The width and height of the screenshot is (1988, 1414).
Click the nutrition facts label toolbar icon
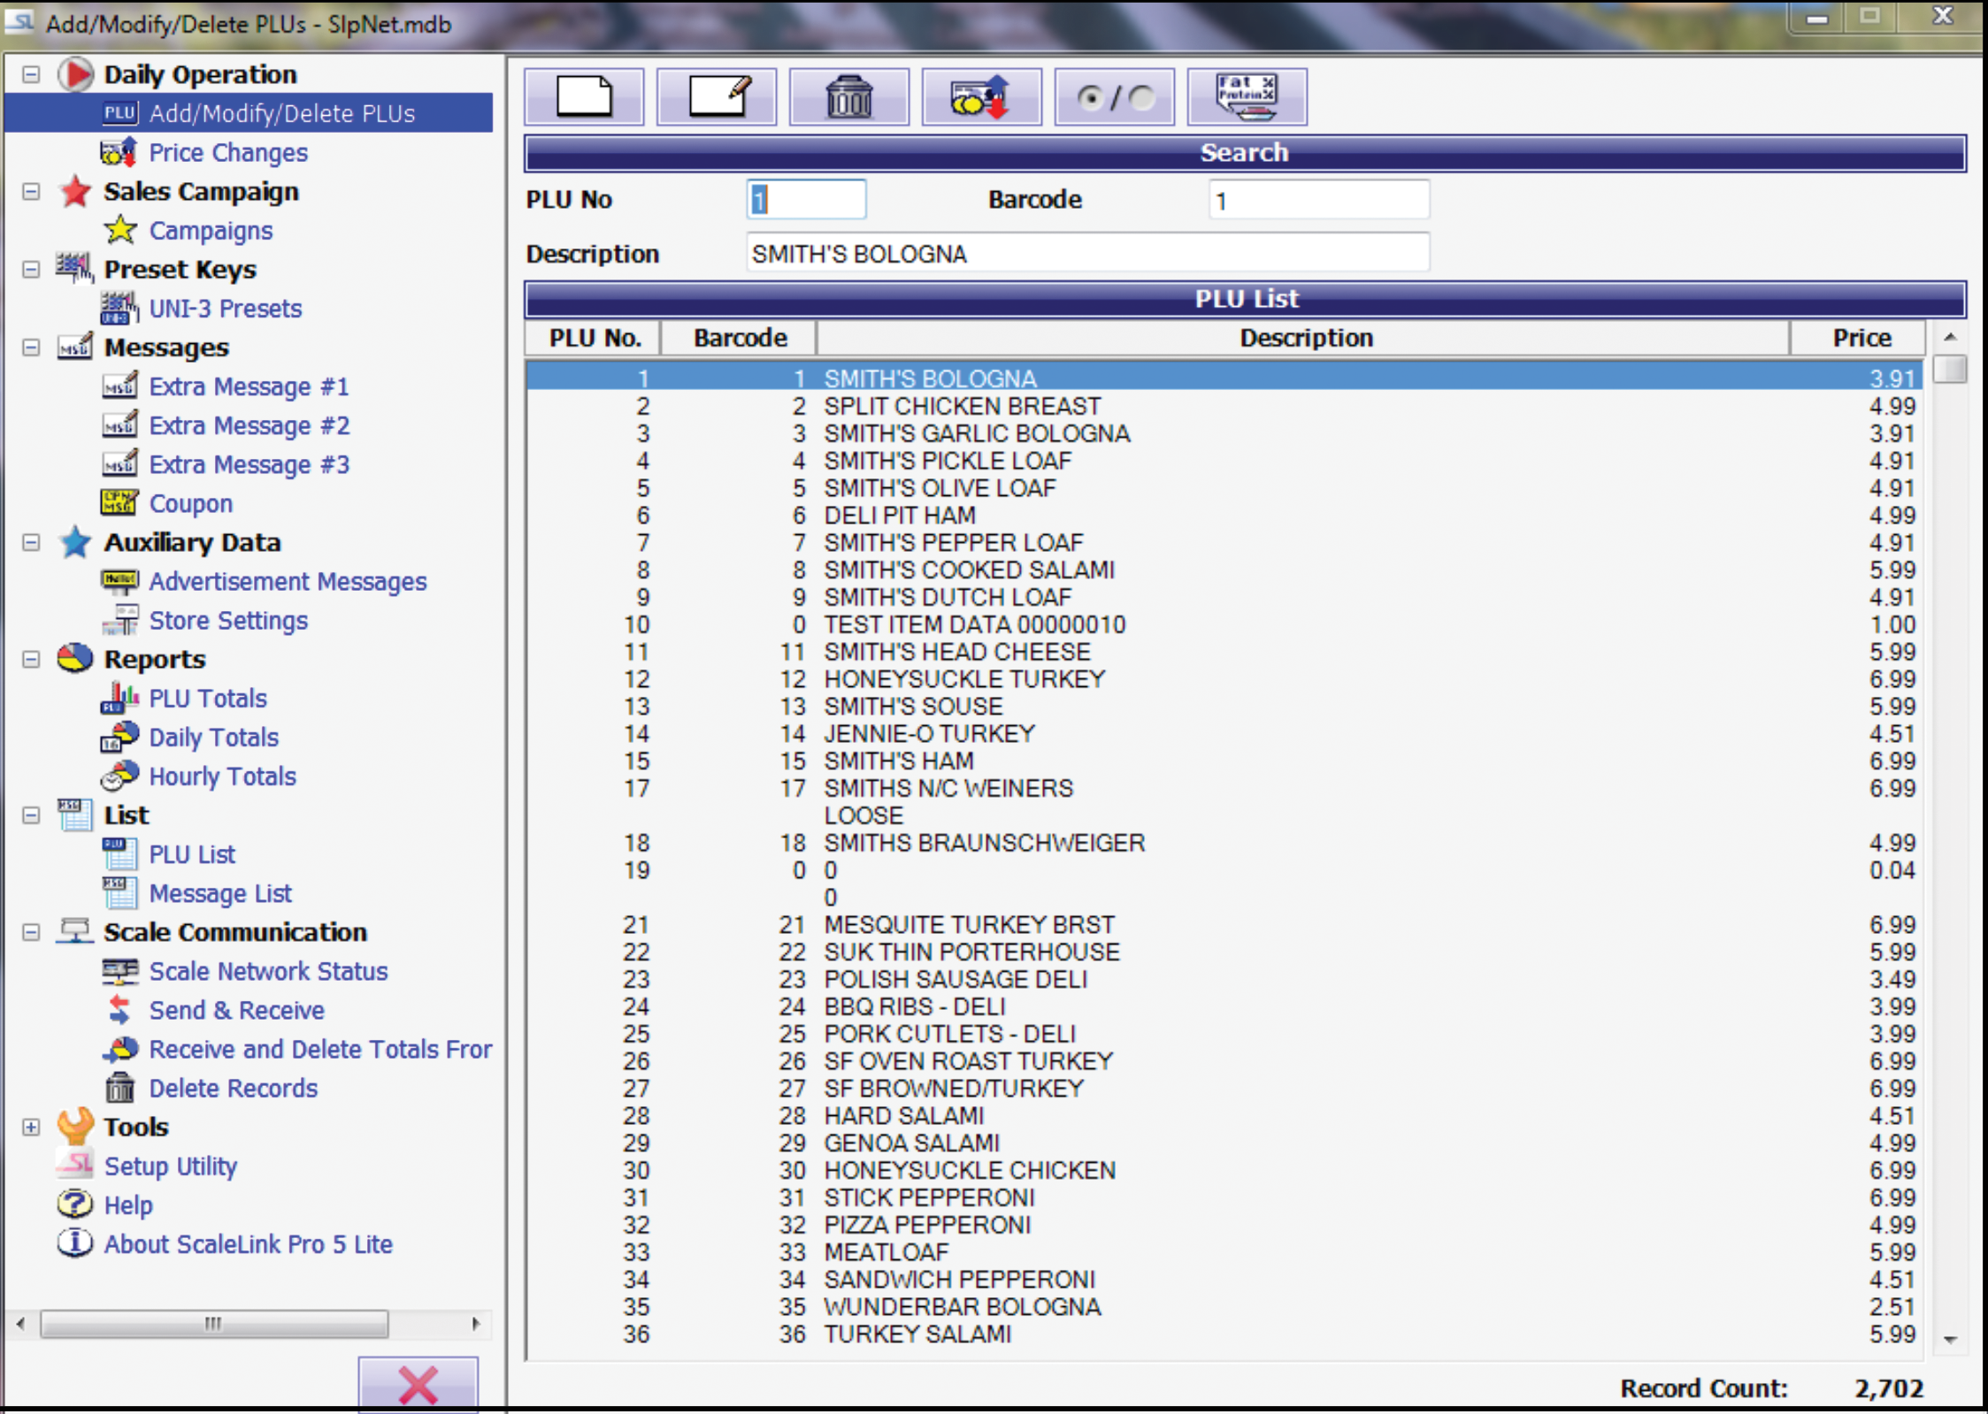pos(1247,96)
